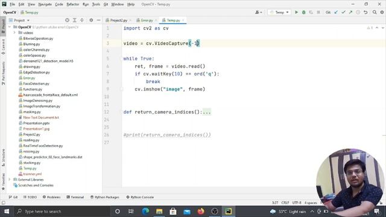This screenshot has width=386, height=217.
Task: Open Python Console tool window
Action: tap(140, 197)
